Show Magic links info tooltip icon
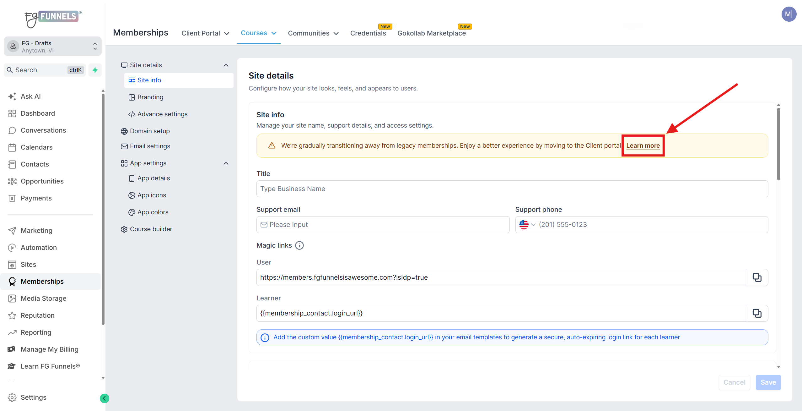Screen dimensions: 802x411 pyautogui.click(x=299, y=245)
